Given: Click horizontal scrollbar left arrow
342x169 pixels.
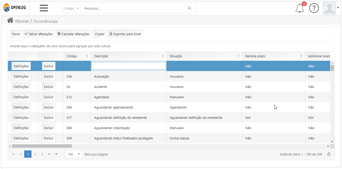Looking at the screenshot, I should pyautogui.click(x=10, y=146).
